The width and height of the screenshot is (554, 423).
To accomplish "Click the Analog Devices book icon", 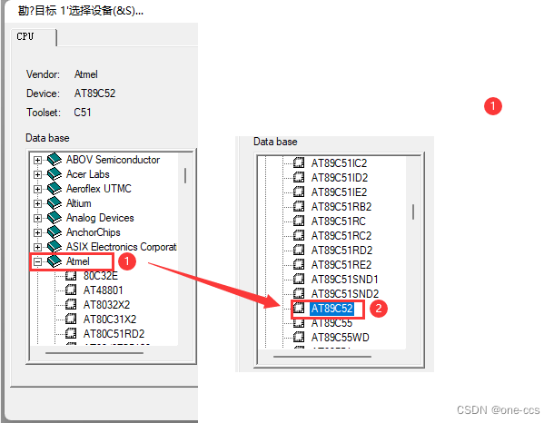I will click(54, 218).
